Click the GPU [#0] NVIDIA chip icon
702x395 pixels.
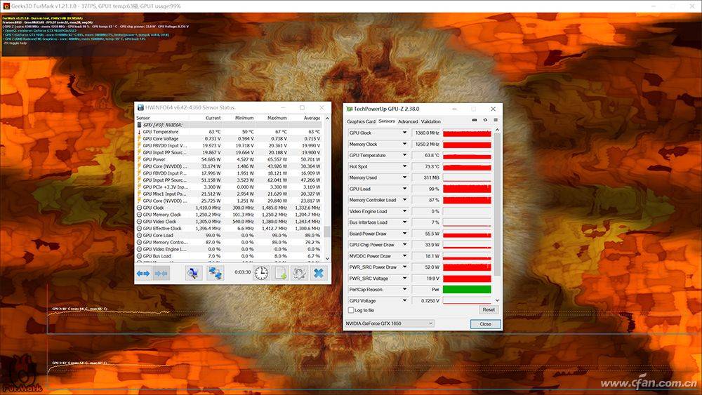[x=139, y=125]
